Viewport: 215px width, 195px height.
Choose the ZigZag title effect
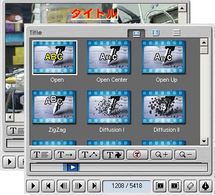tap(54, 107)
